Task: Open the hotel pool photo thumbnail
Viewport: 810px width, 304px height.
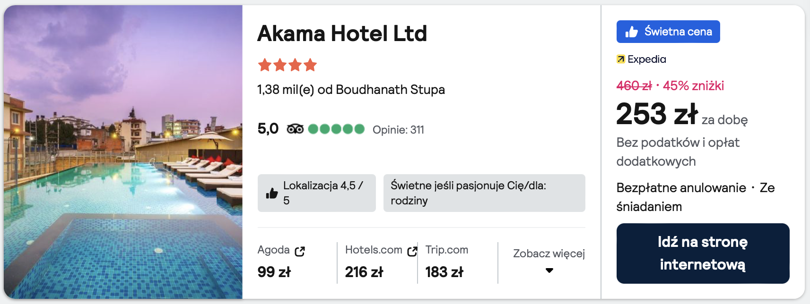Action: pos(123,152)
